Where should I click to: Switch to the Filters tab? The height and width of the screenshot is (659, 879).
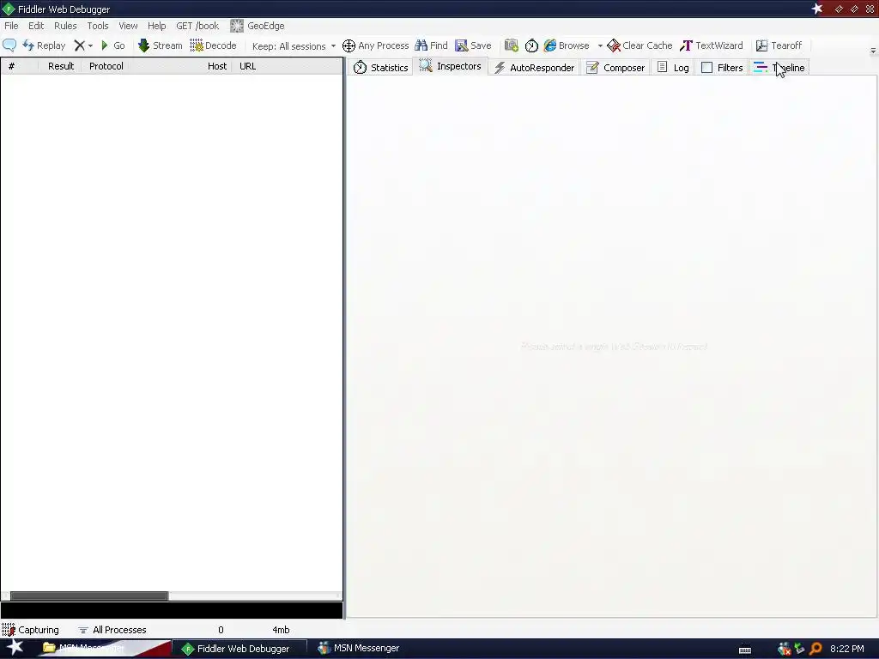pyautogui.click(x=722, y=68)
